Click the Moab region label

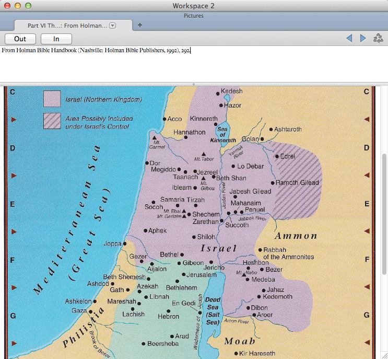240,341
